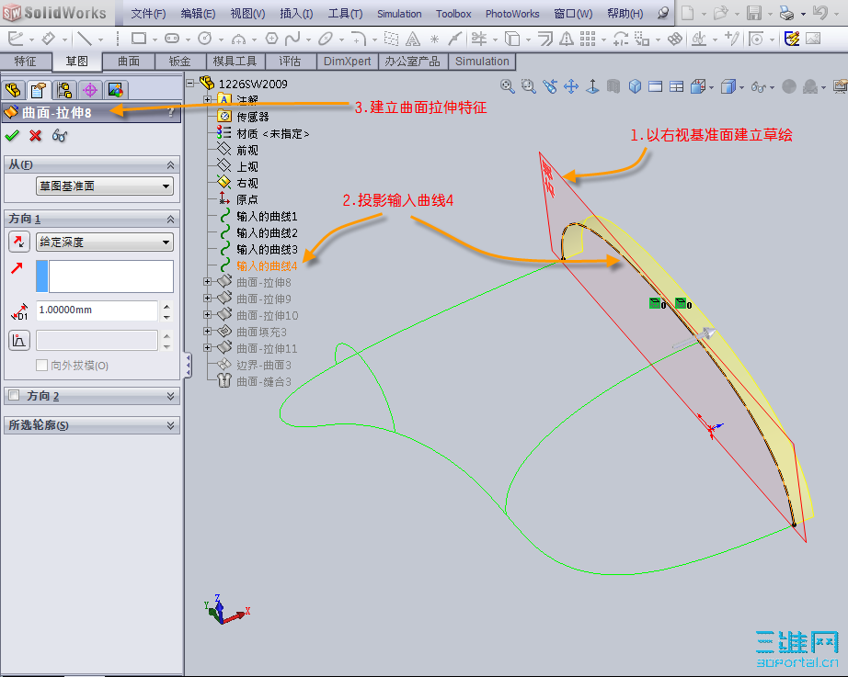Open the 文件(F) menu
The image size is (848, 677).
[x=148, y=14]
